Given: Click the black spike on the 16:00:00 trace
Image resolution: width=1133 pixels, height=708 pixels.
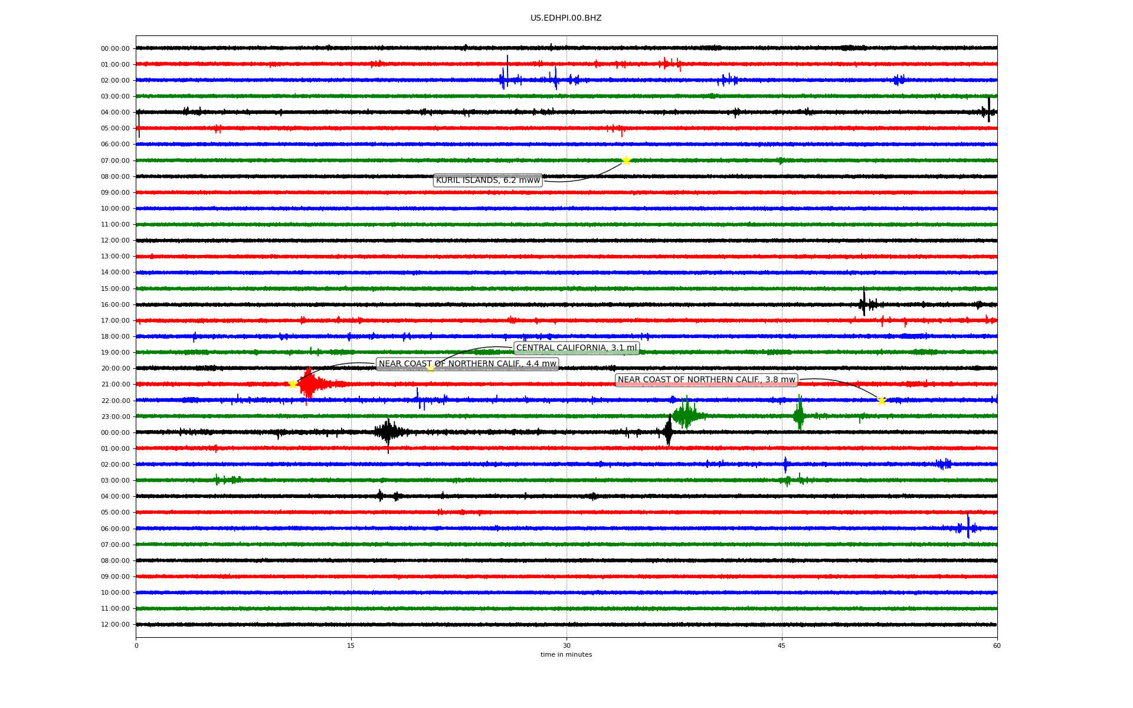Looking at the screenshot, I should (x=864, y=303).
